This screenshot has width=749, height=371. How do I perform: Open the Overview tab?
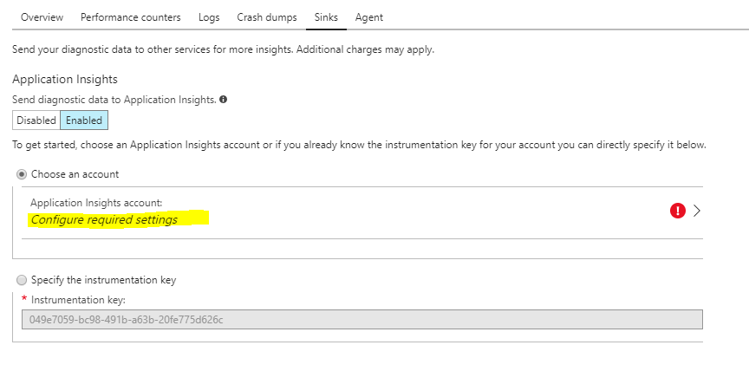pyautogui.click(x=42, y=16)
